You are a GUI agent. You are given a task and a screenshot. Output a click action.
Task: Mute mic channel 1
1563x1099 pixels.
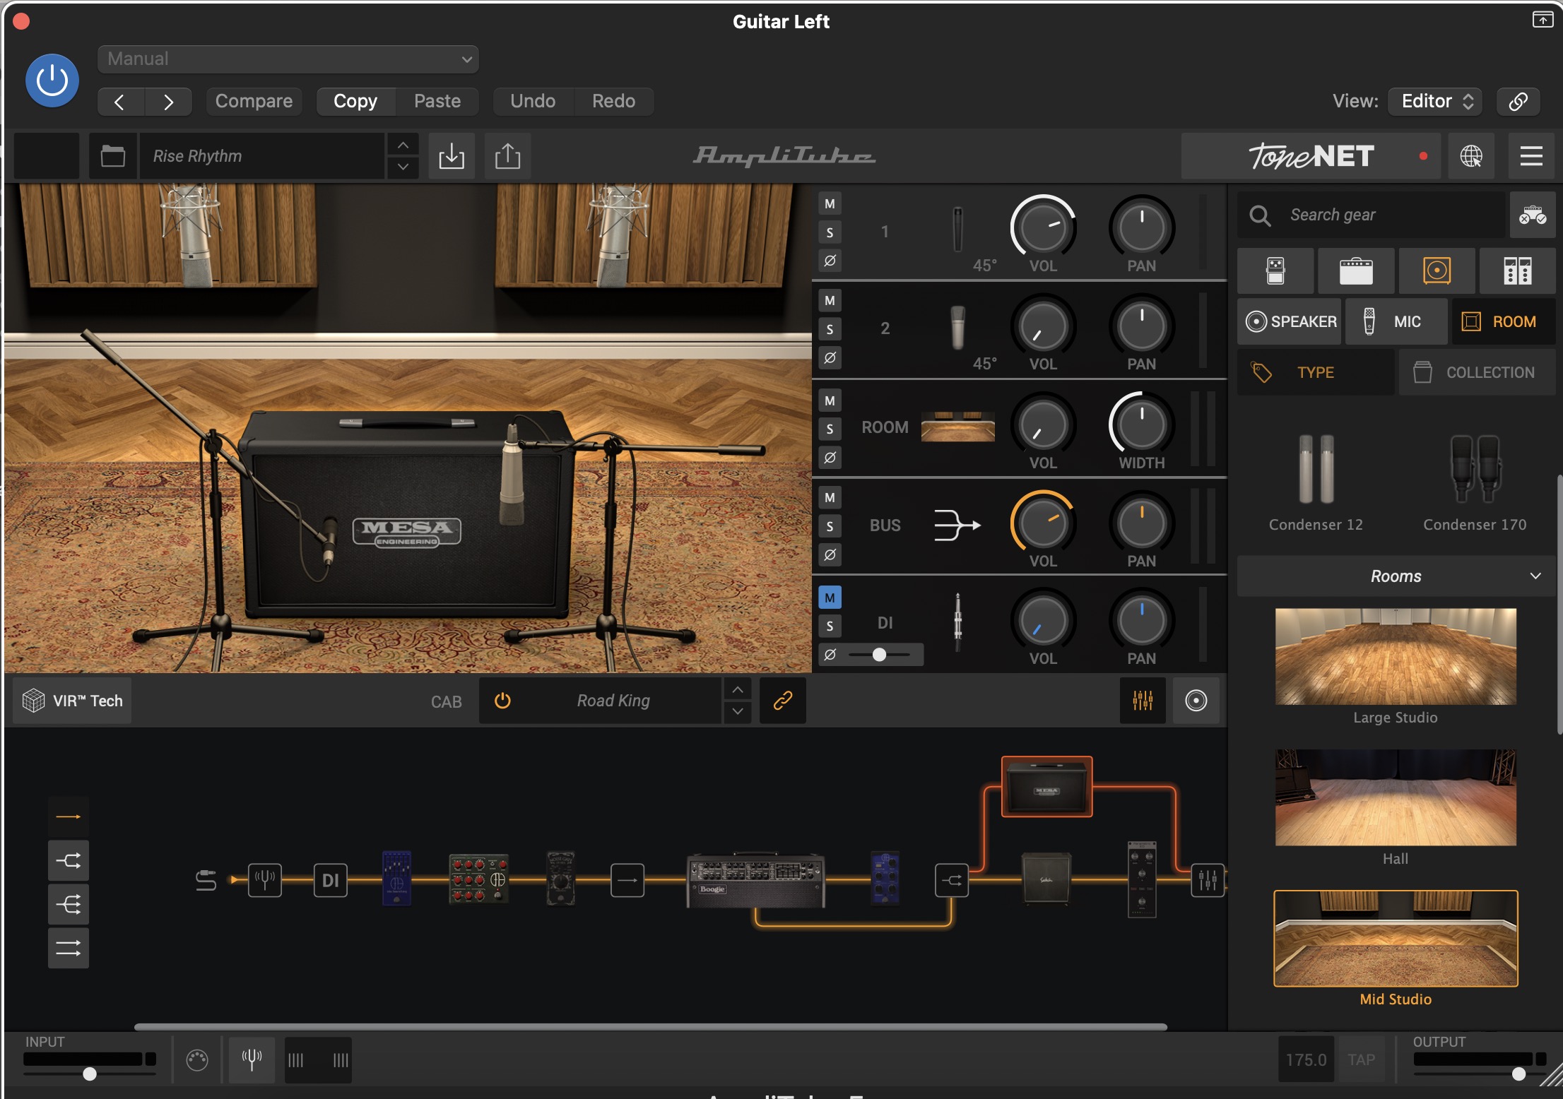tap(830, 204)
